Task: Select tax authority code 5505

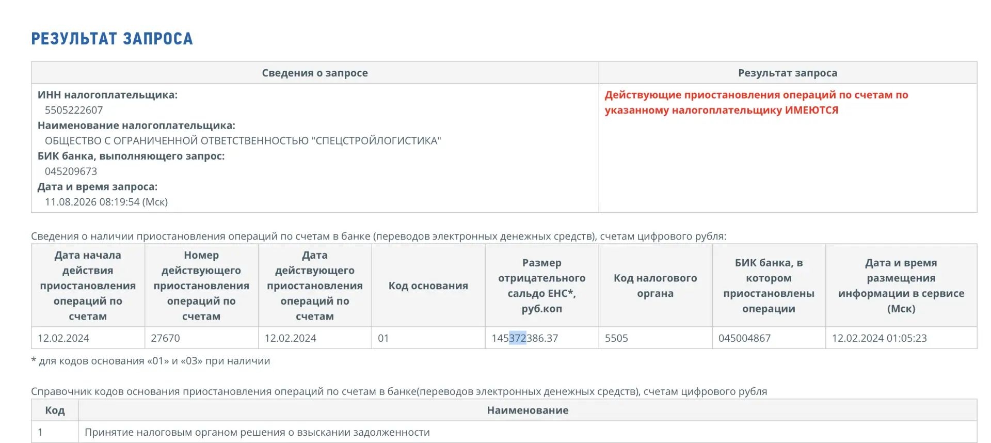Action: coord(616,338)
